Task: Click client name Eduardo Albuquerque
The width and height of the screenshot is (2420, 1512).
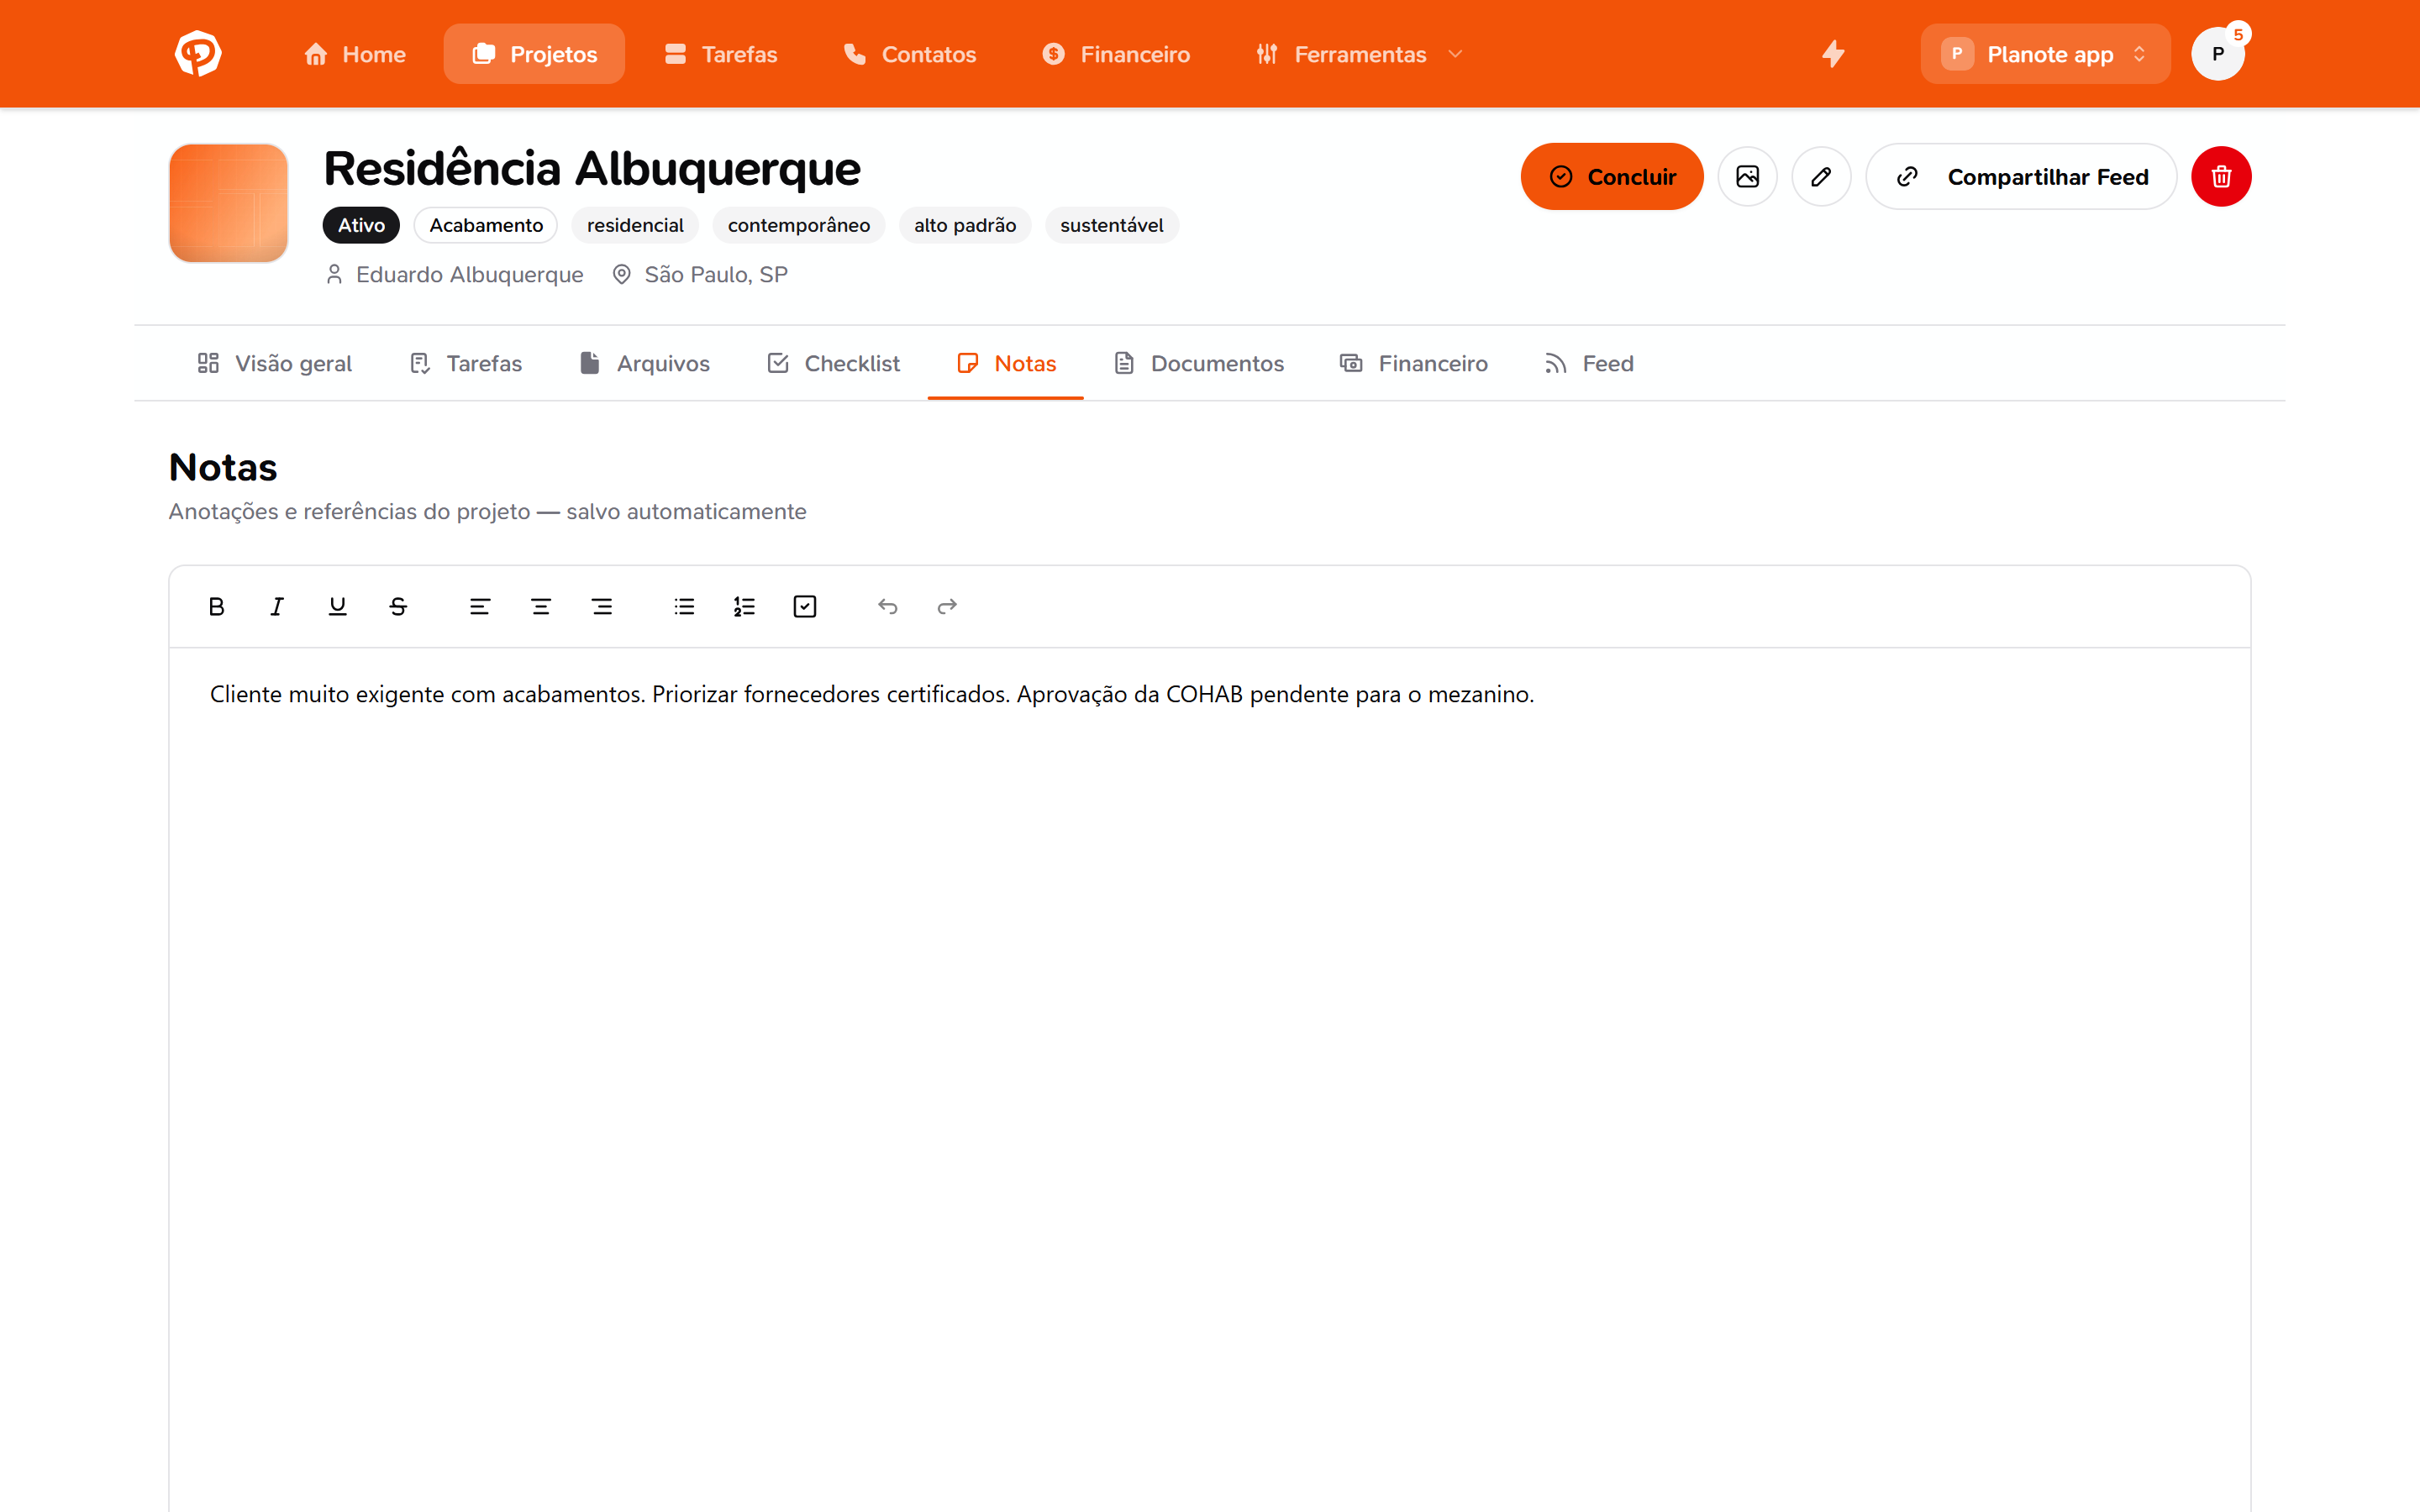Action: [x=470, y=274]
